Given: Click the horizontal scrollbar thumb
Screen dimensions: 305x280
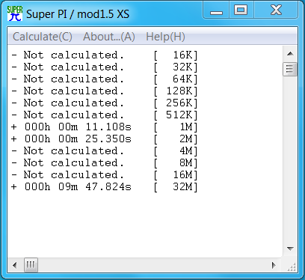Looking at the screenshot, I should pos(31,265).
